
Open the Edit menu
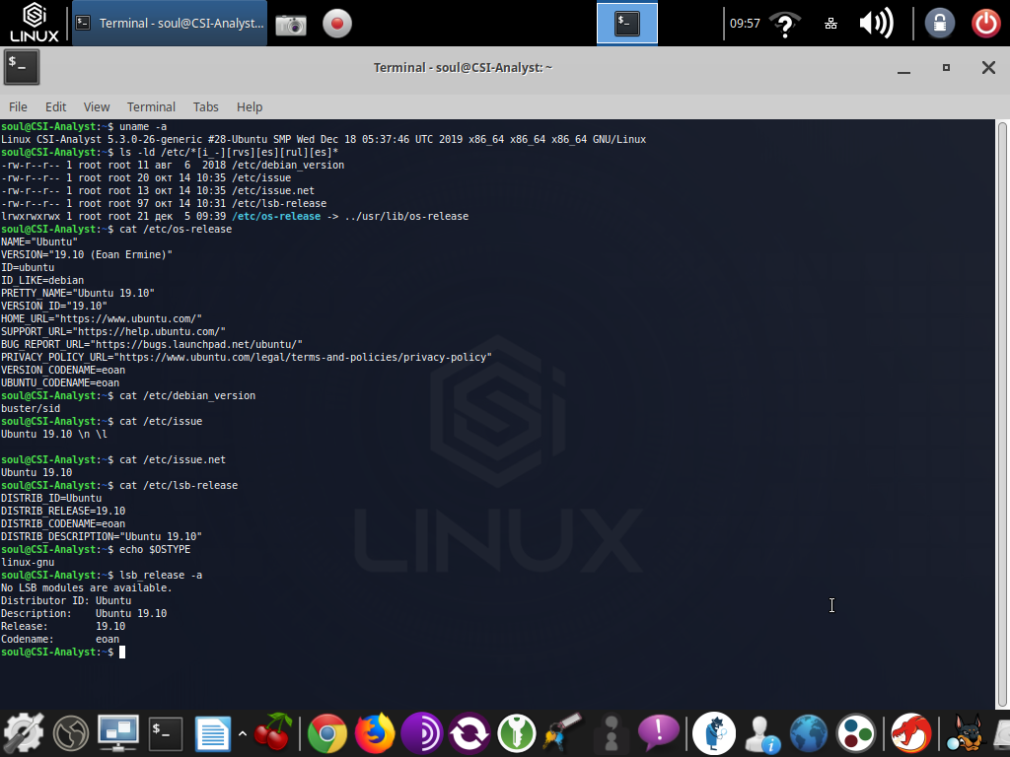(x=55, y=106)
